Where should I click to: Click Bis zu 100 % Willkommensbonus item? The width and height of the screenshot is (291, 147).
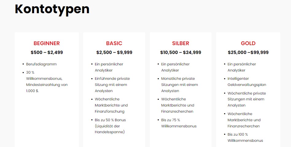(245, 137)
